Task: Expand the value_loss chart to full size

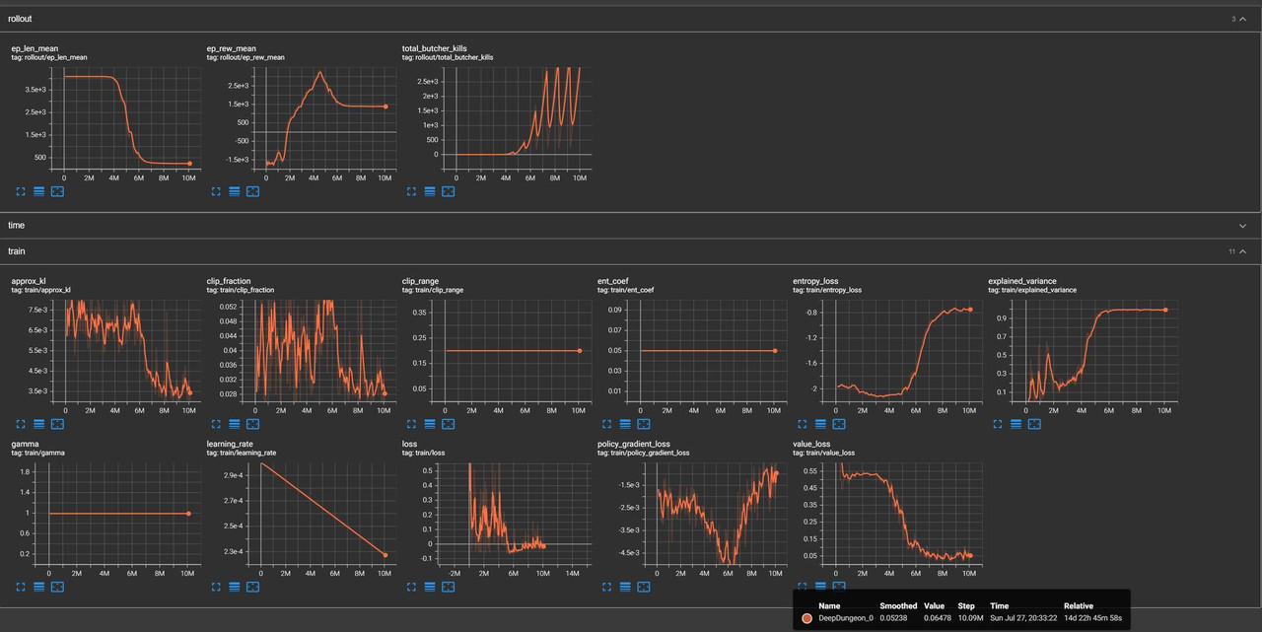Action: click(x=802, y=587)
